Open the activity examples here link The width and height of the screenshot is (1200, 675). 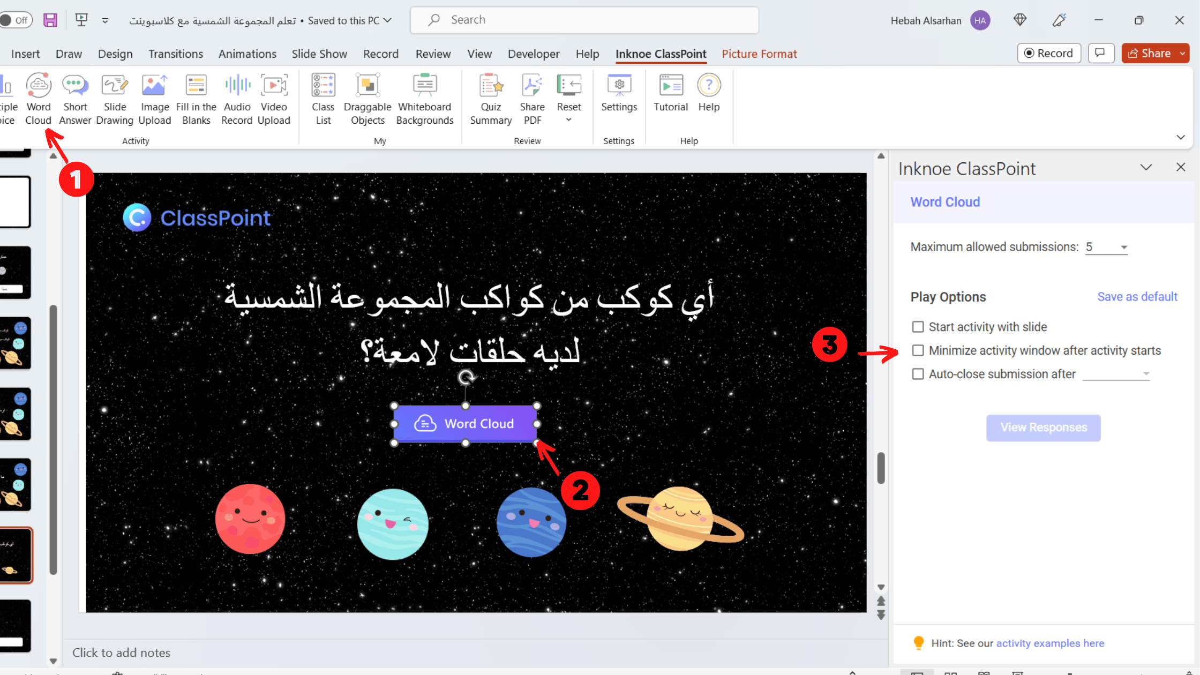[x=1050, y=643]
